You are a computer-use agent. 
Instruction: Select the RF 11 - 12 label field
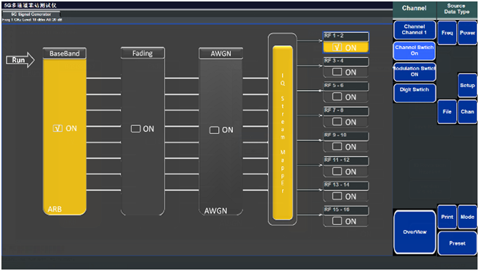(x=346, y=160)
